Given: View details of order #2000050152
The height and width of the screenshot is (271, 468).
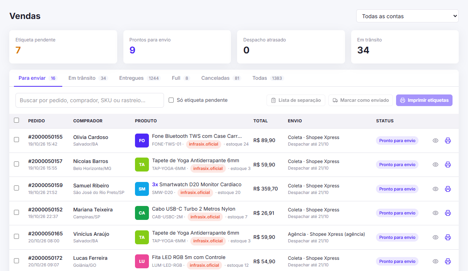Looking at the screenshot, I should click(x=436, y=213).
